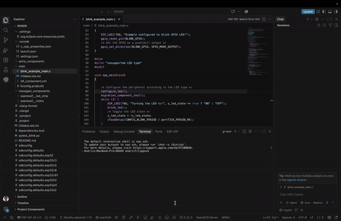Start voice chat with microphone icon
The height and width of the screenshot is (221, 341).
(x=327, y=203)
